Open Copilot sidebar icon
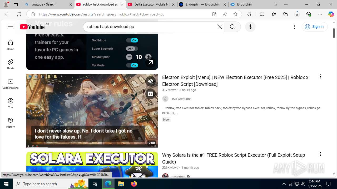337x189 pixels. pyautogui.click(x=331, y=14)
